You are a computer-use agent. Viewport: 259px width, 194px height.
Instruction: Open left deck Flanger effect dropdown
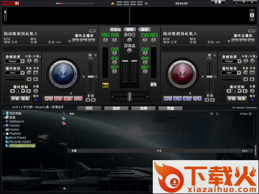[14, 61]
